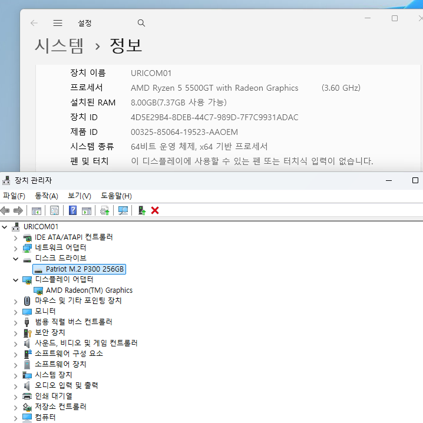Maximize the Settings window
Image resolution: width=423 pixels, height=423 pixels.
394,18
